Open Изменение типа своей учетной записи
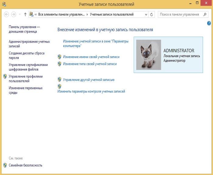Screen dimensions: 213x175 [x=90, y=64]
